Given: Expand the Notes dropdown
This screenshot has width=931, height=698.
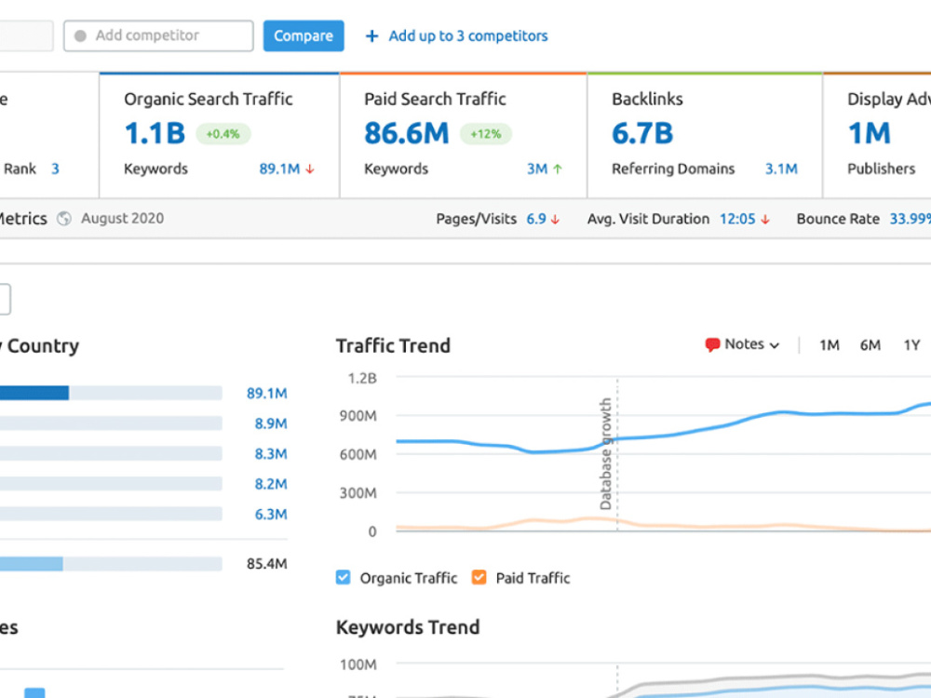Looking at the screenshot, I should (750, 345).
